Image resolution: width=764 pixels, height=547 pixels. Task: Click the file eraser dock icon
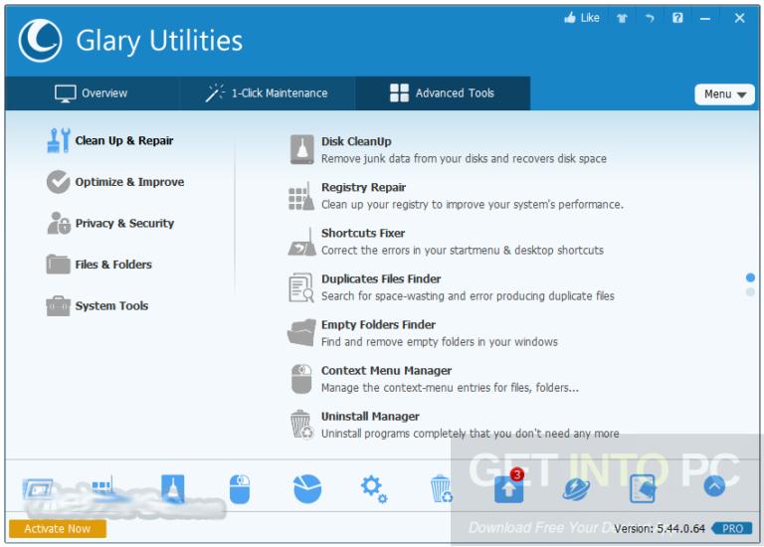pyautogui.click(x=643, y=488)
